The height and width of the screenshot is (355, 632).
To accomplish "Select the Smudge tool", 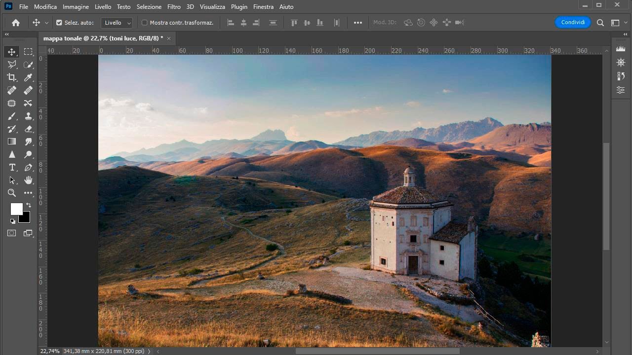I will pos(28,142).
